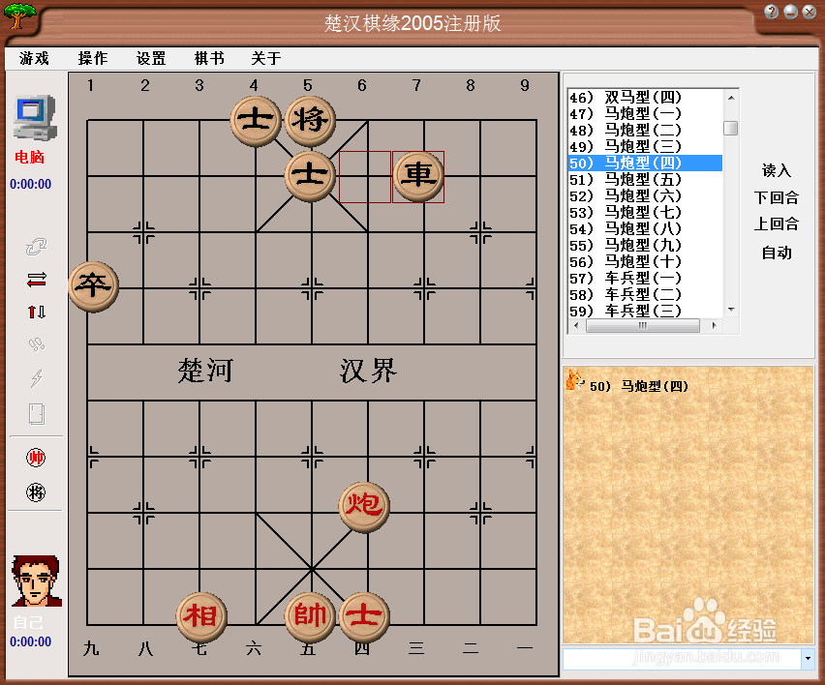825x685 pixels.
Task: Select list entry 51) 马炮型(五)
Action: pyautogui.click(x=645, y=179)
